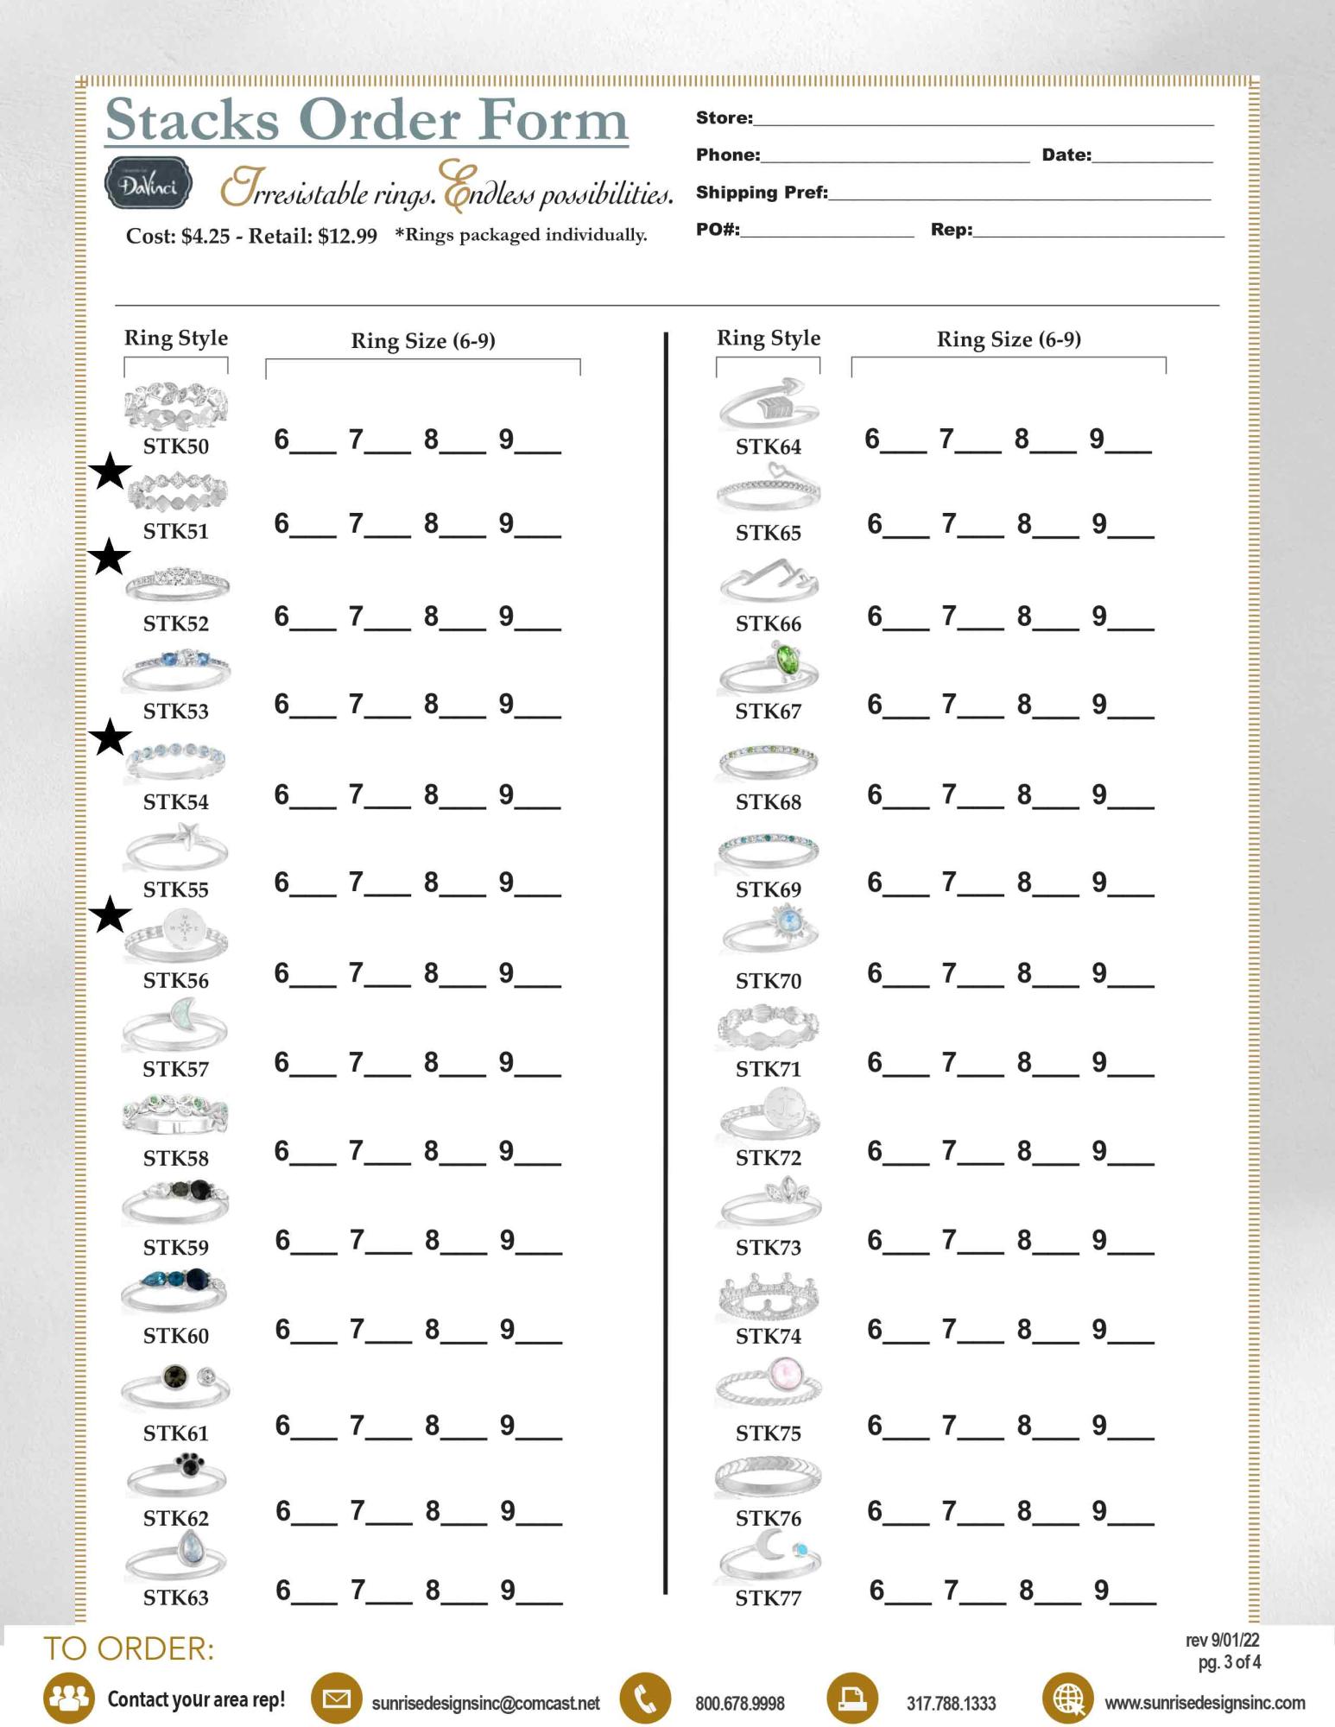Select the STK55 star ring image
1335x1727 pixels.
[176, 848]
